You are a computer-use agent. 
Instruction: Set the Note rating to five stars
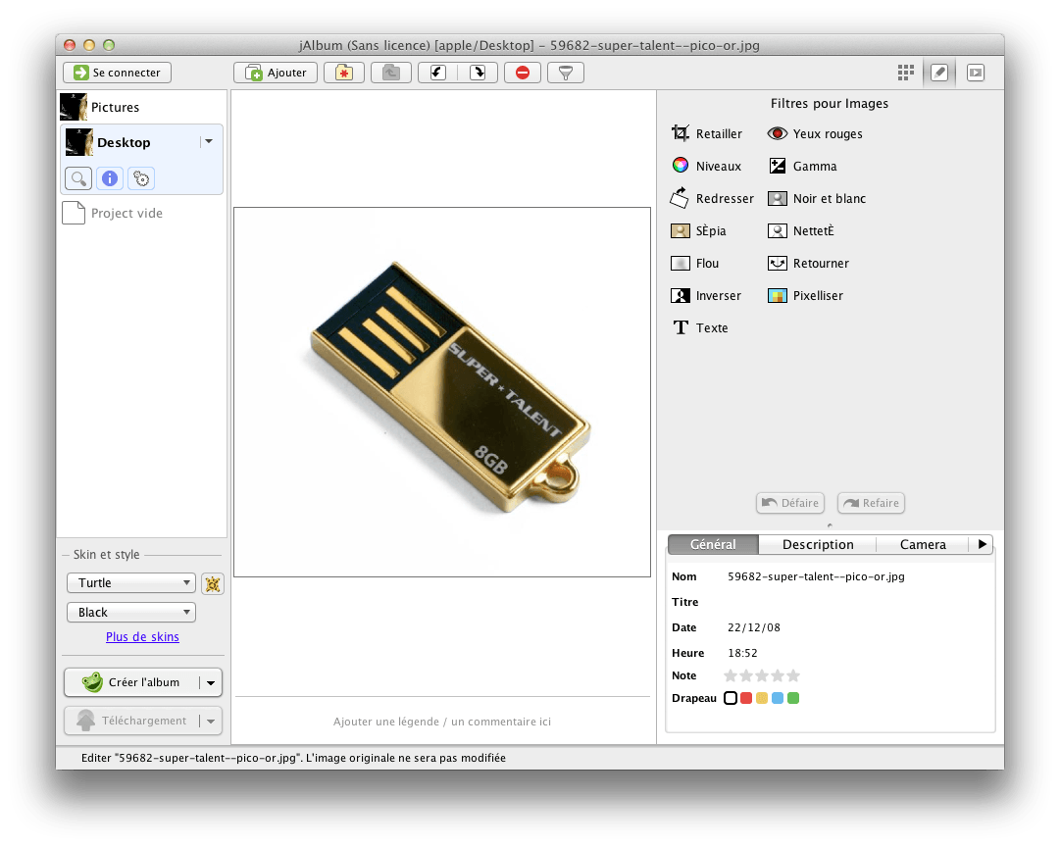point(793,675)
